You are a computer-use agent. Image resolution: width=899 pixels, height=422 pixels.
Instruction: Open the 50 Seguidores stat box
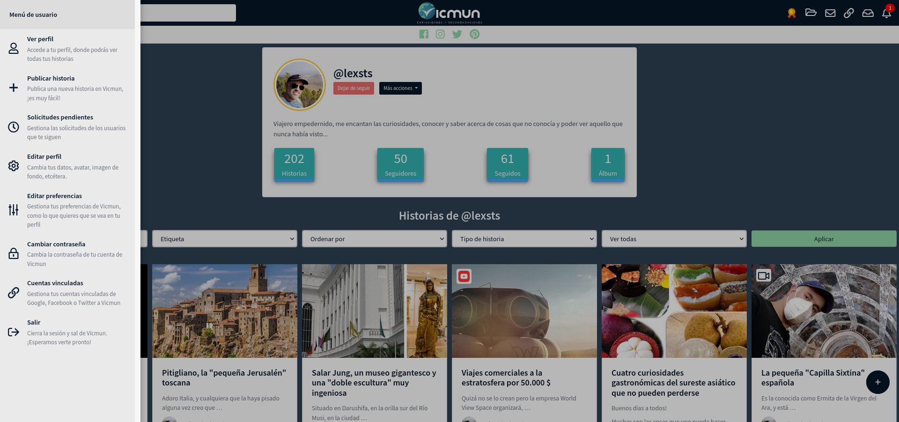[400, 164]
